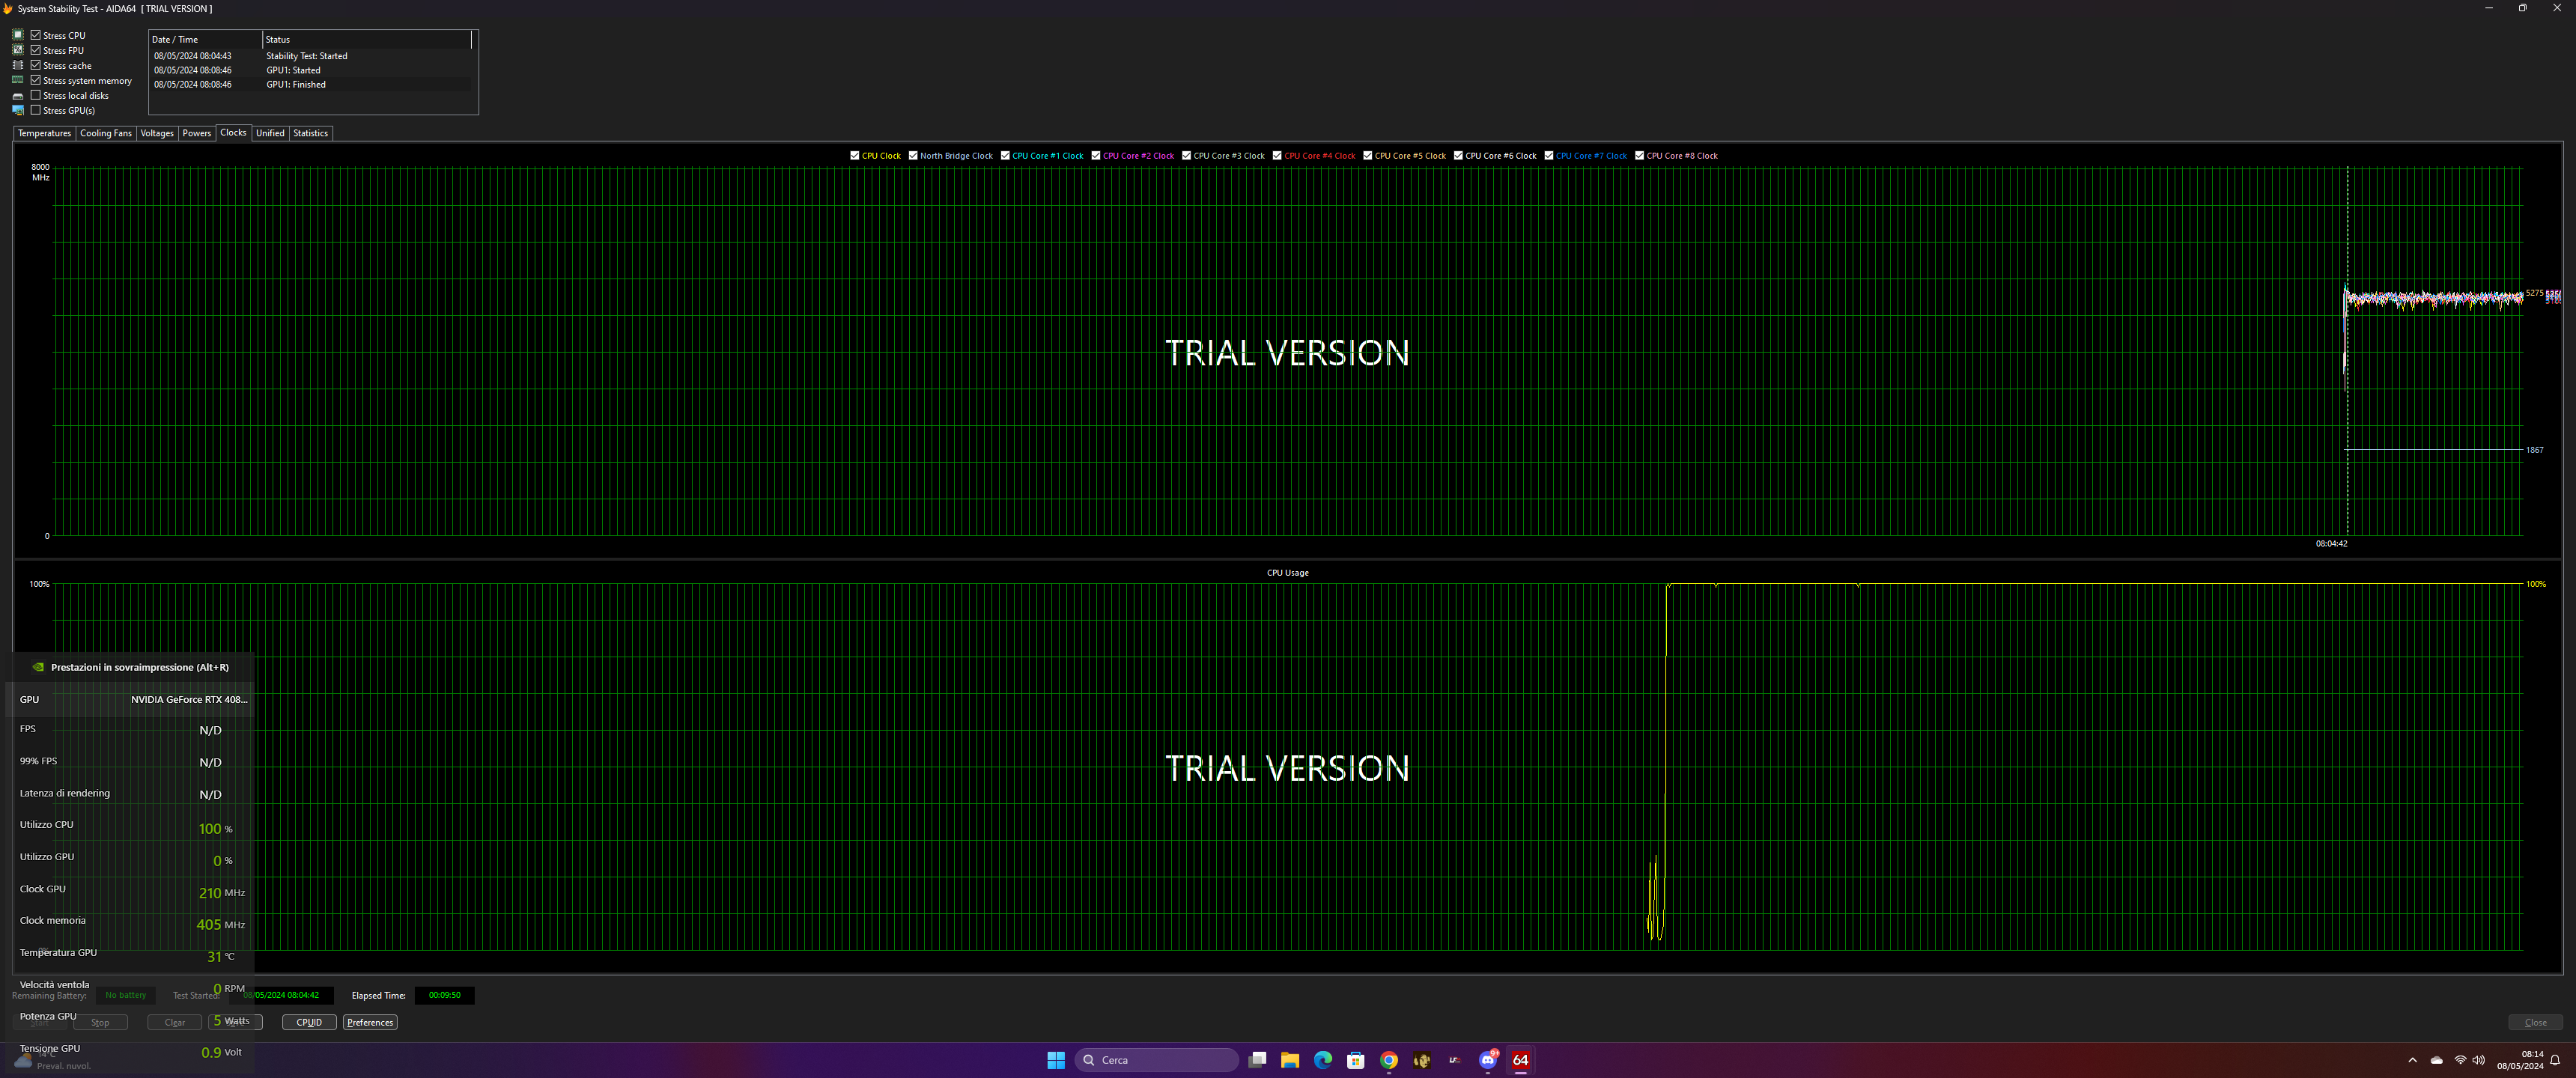Click the Date / Time column header
Image resolution: width=2576 pixels, height=1078 pixels.
pyautogui.click(x=206, y=40)
